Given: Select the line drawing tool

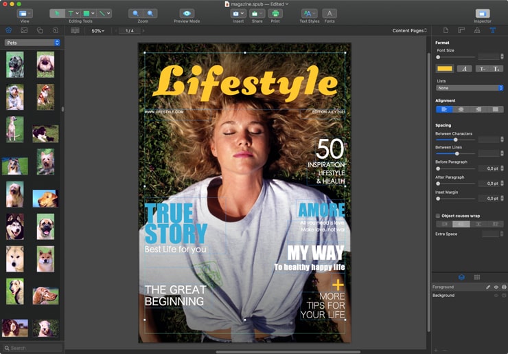Looking at the screenshot, I should point(102,13).
